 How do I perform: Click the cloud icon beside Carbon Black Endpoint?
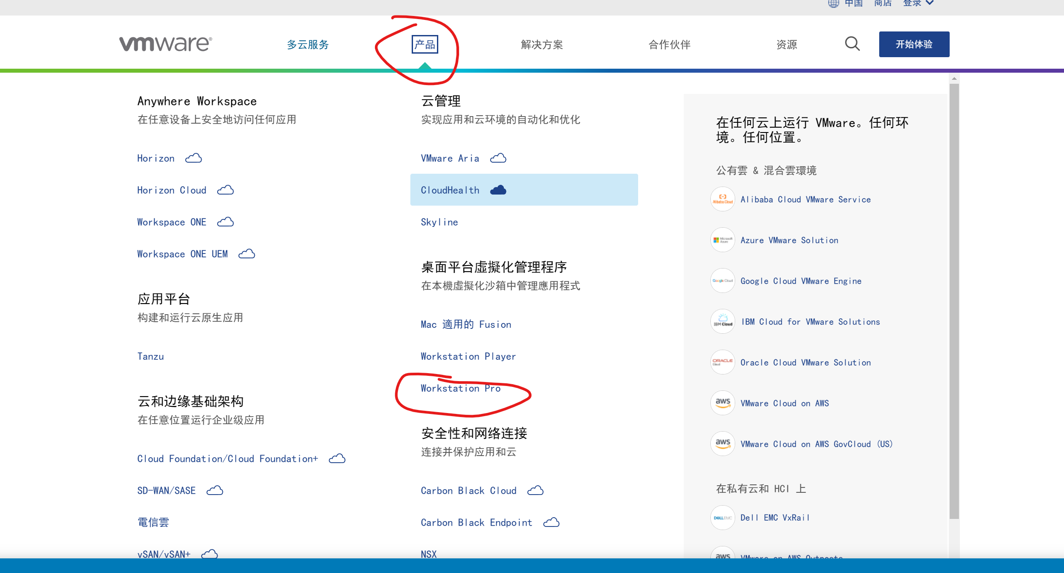(x=551, y=522)
